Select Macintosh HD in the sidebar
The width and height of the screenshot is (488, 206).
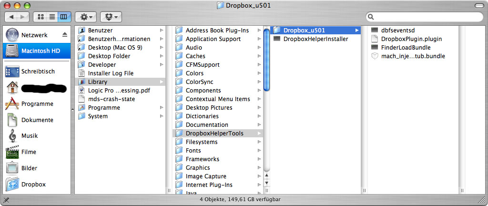point(37,51)
